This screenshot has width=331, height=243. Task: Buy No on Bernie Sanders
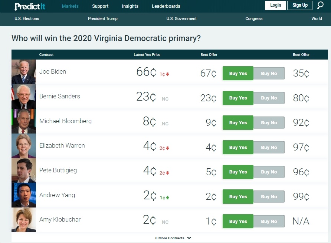[x=269, y=98]
